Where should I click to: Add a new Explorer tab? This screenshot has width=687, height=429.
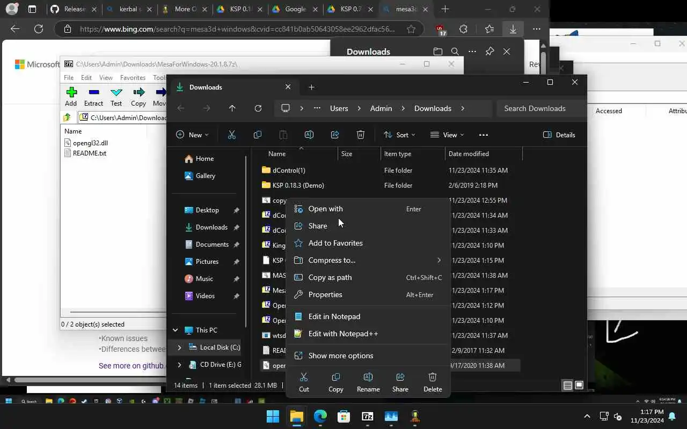(311, 87)
